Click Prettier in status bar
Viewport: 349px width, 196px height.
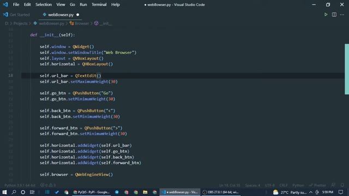point(317,185)
